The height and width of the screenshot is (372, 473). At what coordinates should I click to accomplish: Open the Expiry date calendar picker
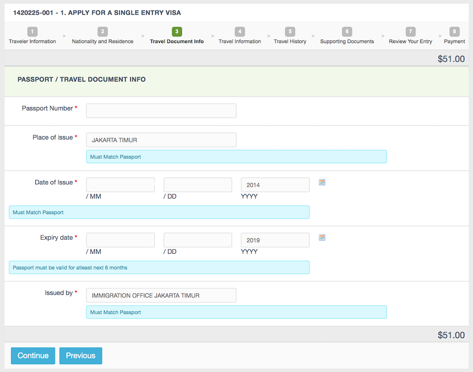pos(322,237)
